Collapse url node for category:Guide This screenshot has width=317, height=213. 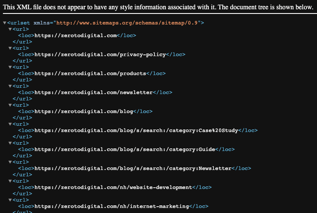(x=10, y=143)
